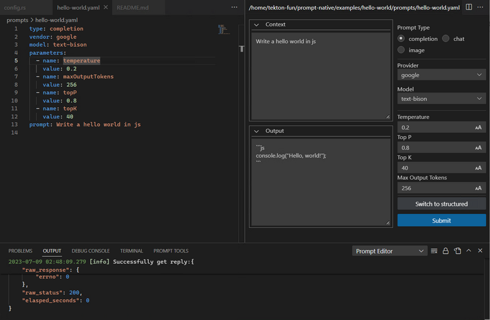
Task: Open the Prompt Editor output channel dropdown
Action: coord(390,251)
